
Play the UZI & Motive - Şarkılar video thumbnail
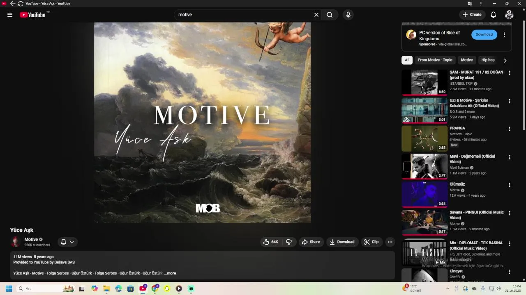424,110
